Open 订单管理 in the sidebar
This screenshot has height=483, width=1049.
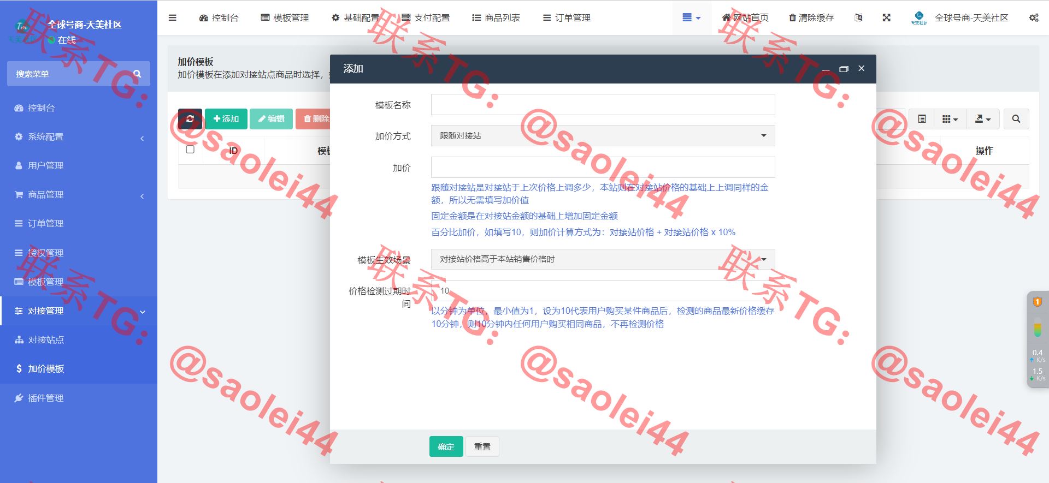click(x=79, y=224)
